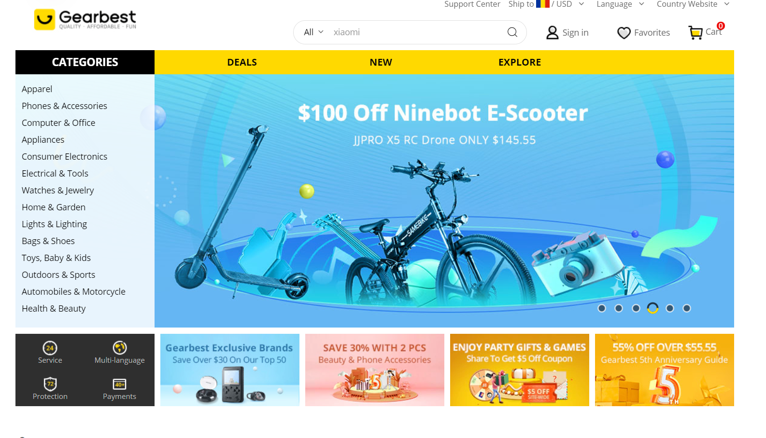Click the Sign in person icon
Screen dimensions: 766x438
point(552,32)
